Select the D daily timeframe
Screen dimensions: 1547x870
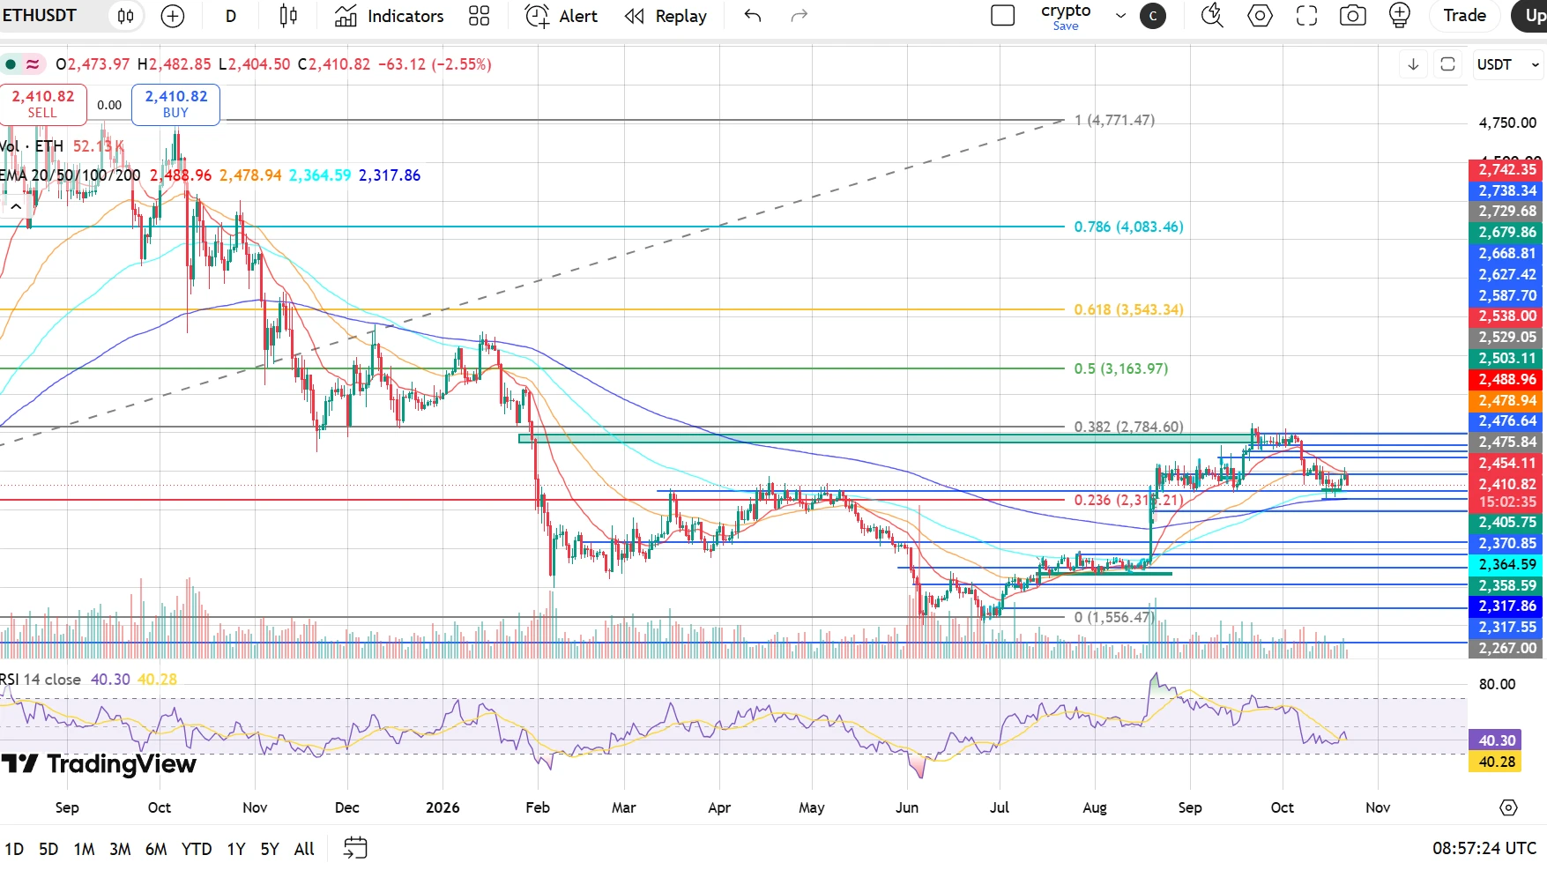(231, 16)
